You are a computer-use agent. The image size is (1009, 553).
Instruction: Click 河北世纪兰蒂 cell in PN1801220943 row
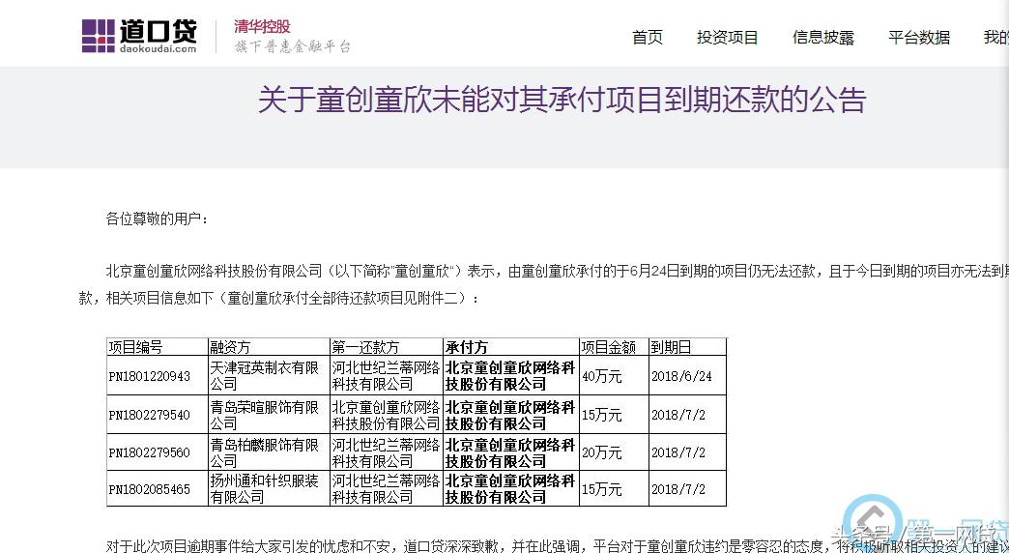(386, 376)
